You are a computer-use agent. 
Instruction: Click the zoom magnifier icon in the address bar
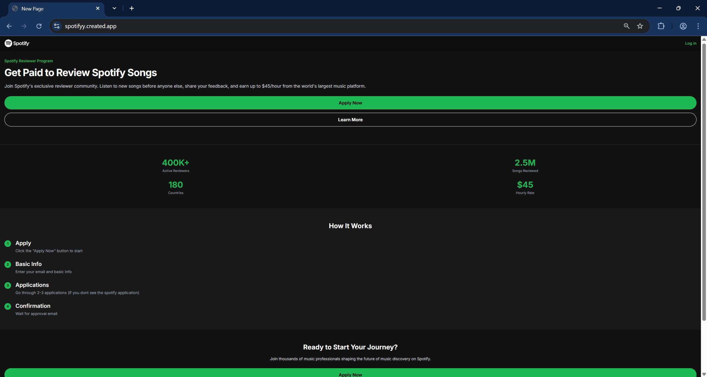pyautogui.click(x=626, y=26)
